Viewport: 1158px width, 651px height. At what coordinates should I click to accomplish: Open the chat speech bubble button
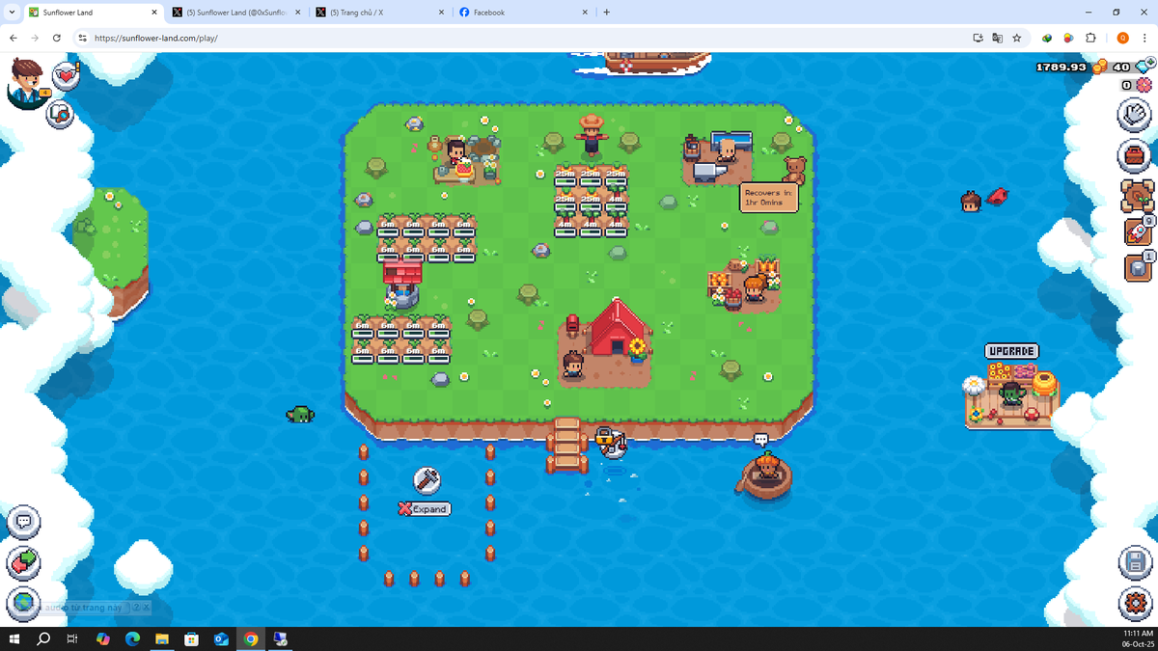[24, 523]
